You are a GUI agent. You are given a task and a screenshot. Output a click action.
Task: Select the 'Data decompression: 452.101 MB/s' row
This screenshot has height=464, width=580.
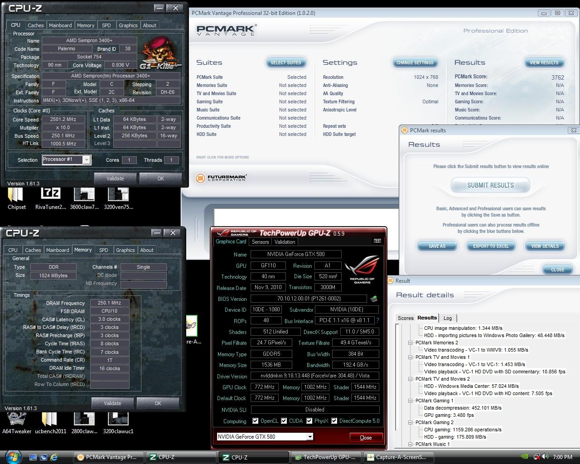[x=463, y=408]
